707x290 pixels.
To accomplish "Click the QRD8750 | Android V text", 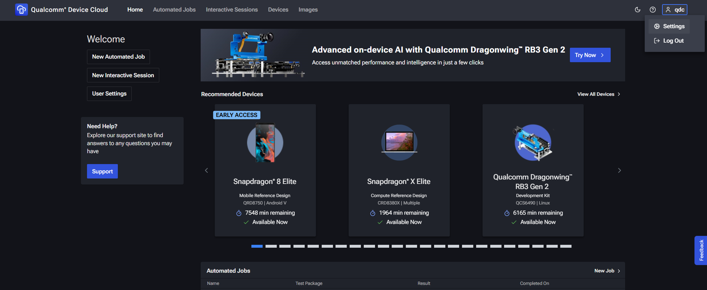I will point(265,203).
